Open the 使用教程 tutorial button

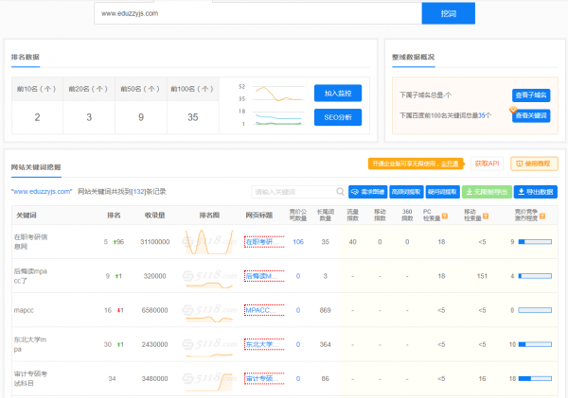534,164
